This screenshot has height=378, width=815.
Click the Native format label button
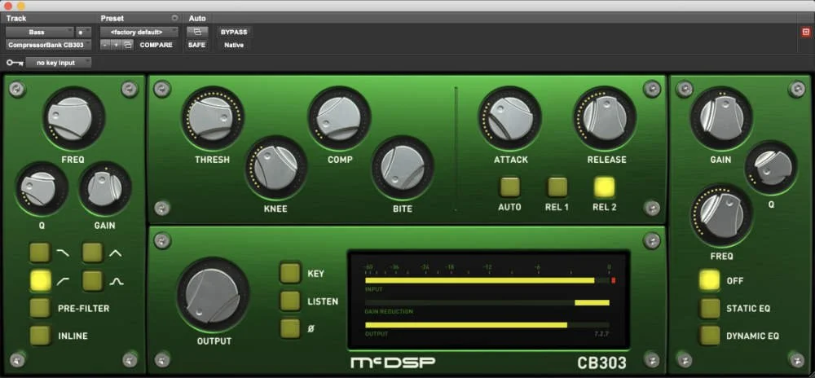click(x=234, y=45)
